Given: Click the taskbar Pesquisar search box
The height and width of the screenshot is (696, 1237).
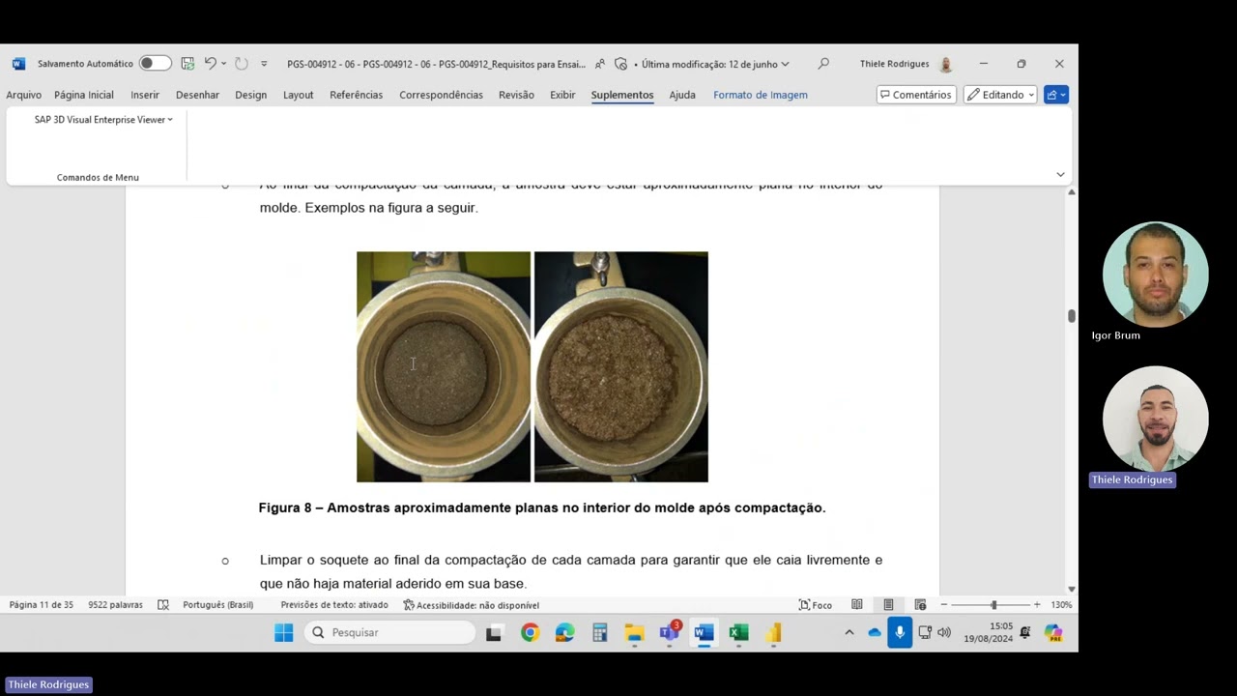Looking at the screenshot, I should [390, 633].
